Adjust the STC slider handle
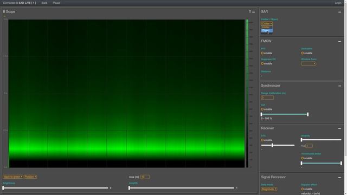This screenshot has height=195, width=347. 272,145
